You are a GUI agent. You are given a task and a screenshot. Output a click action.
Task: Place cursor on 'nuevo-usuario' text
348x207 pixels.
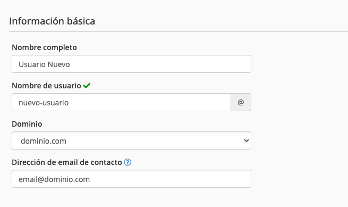(x=44, y=103)
